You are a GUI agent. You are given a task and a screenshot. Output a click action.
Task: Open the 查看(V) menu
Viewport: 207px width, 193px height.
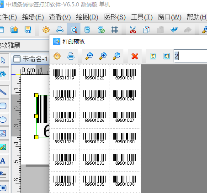pos(60,17)
